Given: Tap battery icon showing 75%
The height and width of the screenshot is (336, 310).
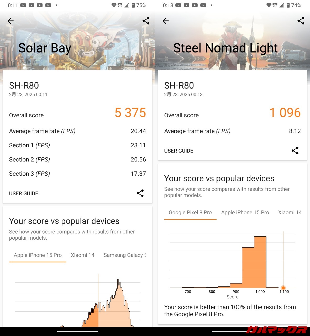Looking at the screenshot, I should coord(133,5).
